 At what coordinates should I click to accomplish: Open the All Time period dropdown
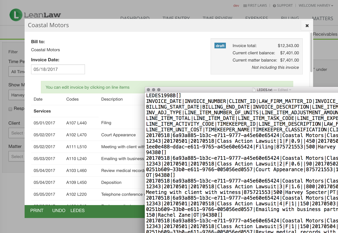point(17,72)
